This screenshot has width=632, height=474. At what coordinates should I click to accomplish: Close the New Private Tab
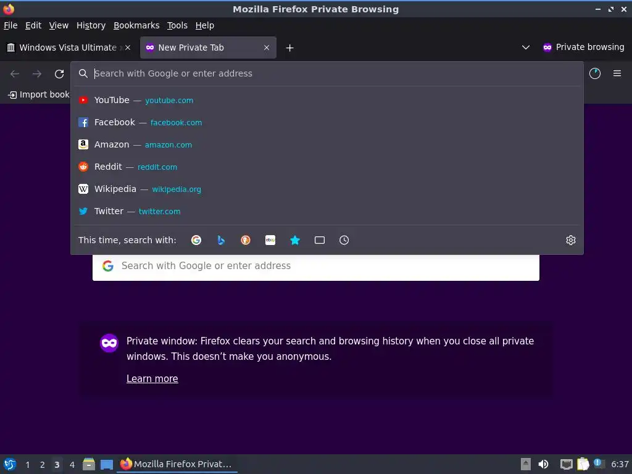pos(267,48)
